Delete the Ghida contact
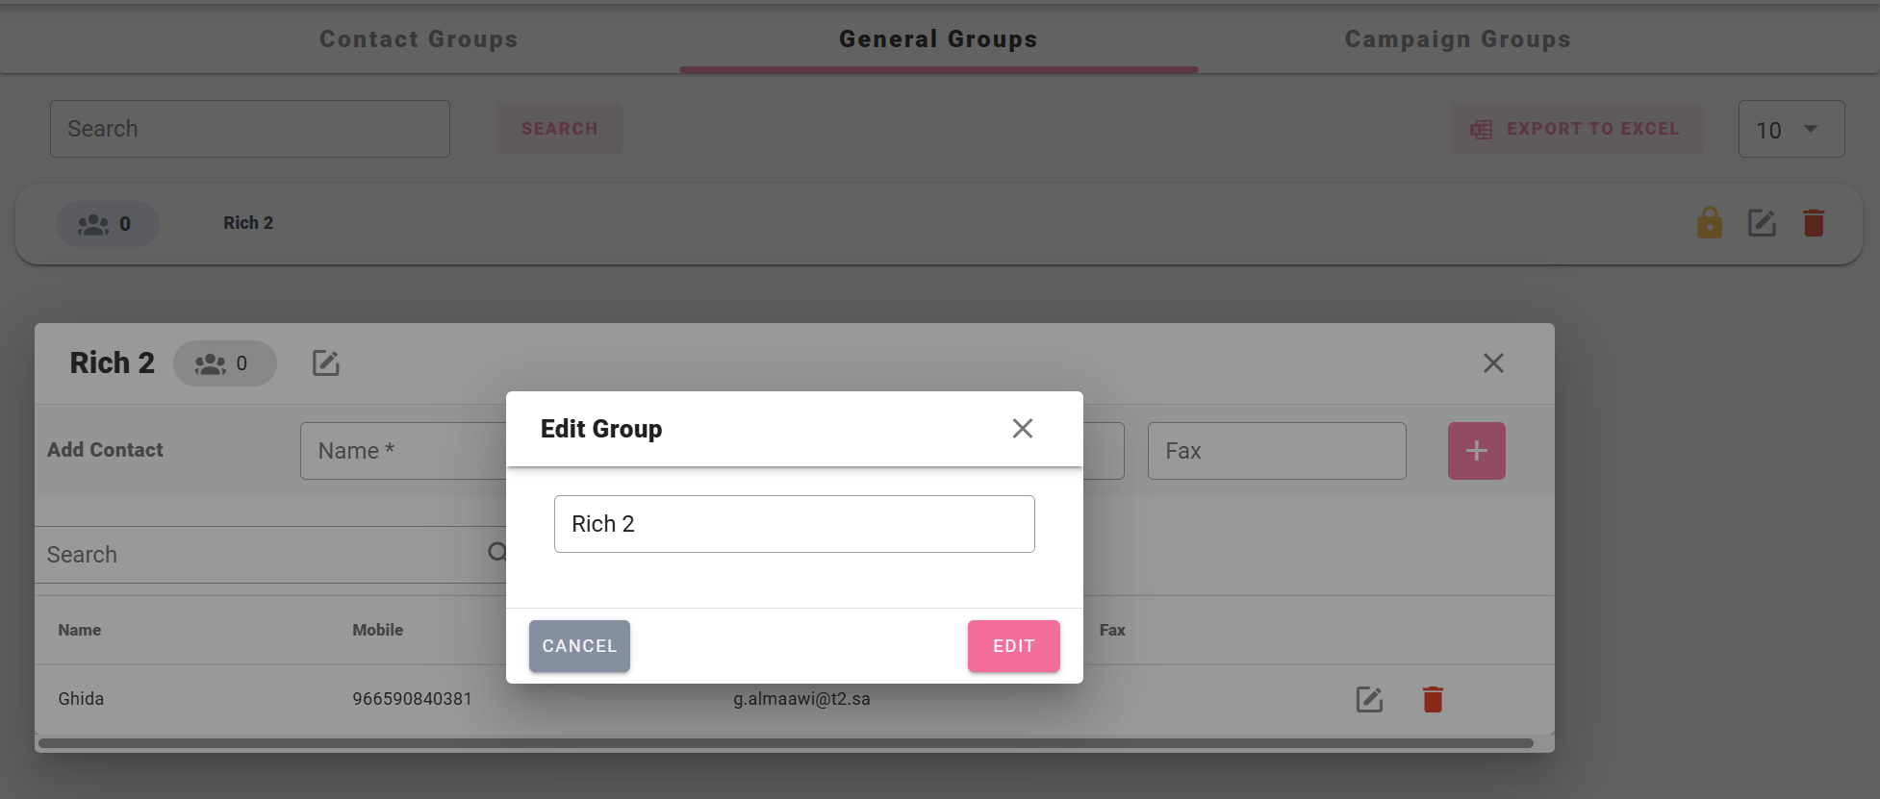Screen dimensions: 1880x799 (x=1433, y=699)
